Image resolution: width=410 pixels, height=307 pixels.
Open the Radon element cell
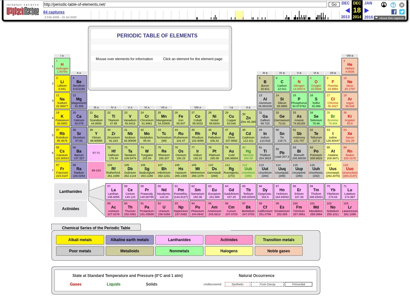tap(350, 153)
